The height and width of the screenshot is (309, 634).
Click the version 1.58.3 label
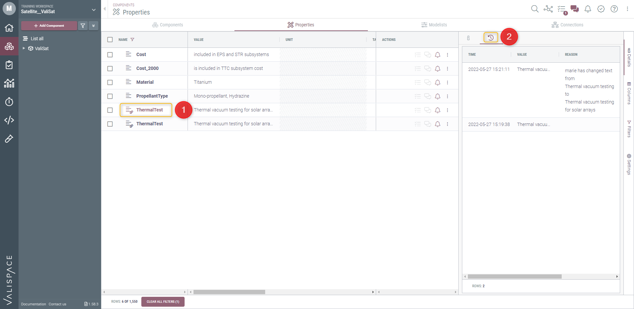(x=91, y=304)
